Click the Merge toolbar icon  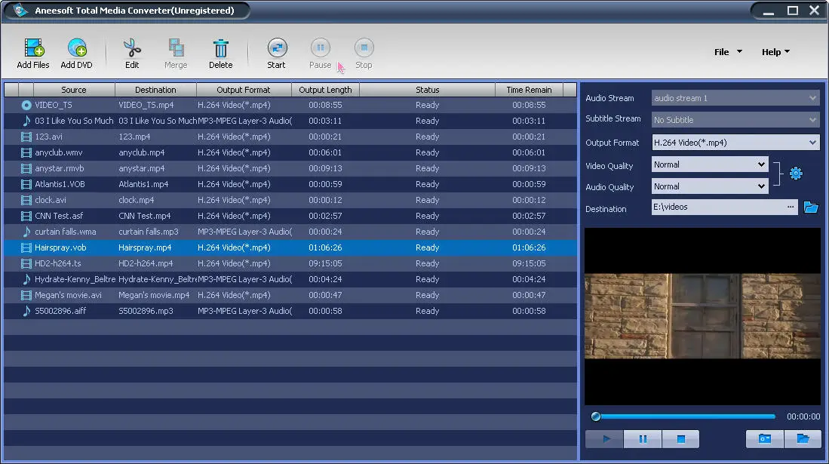(176, 48)
